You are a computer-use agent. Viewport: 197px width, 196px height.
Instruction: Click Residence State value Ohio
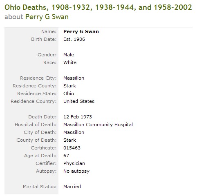point(69,94)
